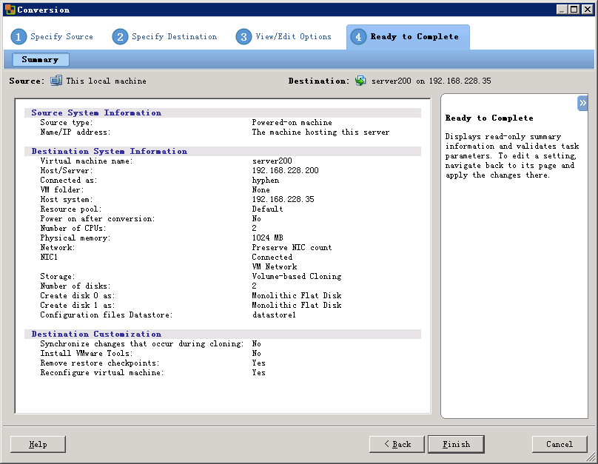Collapse the Ready to Complete help panel
The image size is (598, 464).
(582, 103)
